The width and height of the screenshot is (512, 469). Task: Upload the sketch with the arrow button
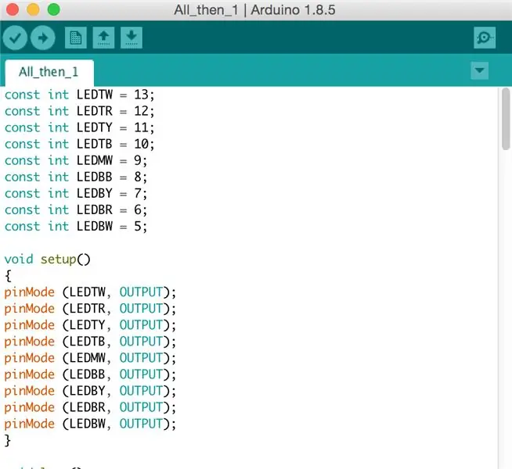43,38
